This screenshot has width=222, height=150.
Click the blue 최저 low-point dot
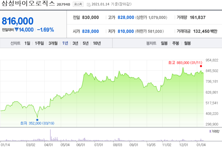(x=37, y=120)
